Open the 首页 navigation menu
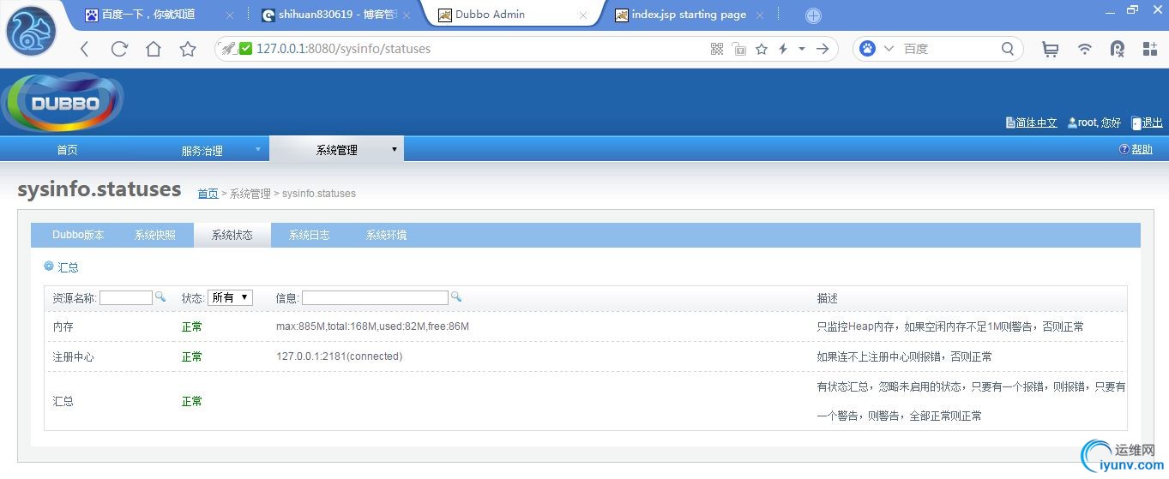The height and width of the screenshot is (479, 1169). point(68,150)
